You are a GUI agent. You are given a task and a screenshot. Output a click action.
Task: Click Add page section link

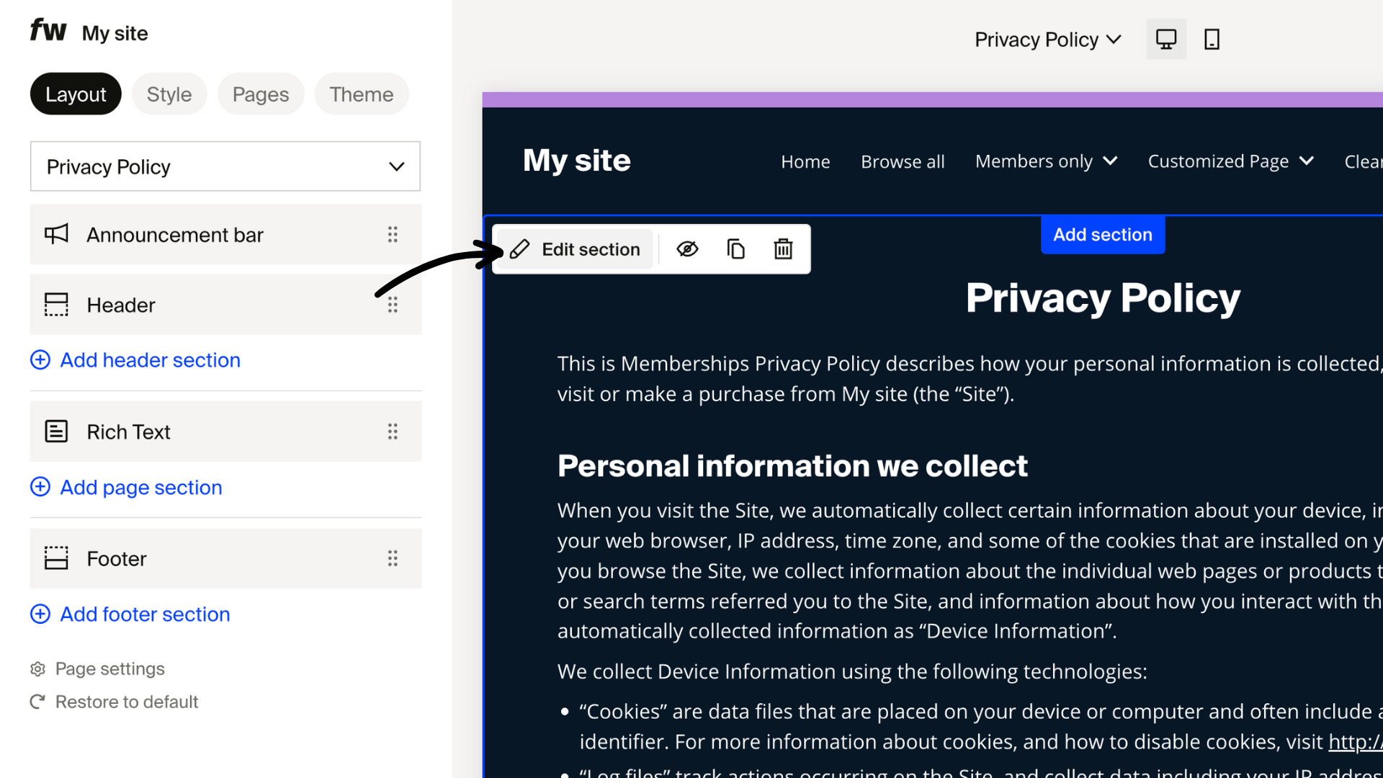[x=140, y=488]
